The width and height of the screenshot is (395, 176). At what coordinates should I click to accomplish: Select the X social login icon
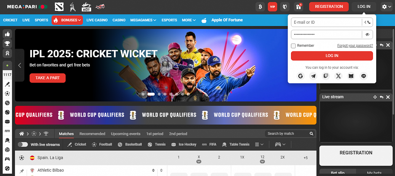338,76
